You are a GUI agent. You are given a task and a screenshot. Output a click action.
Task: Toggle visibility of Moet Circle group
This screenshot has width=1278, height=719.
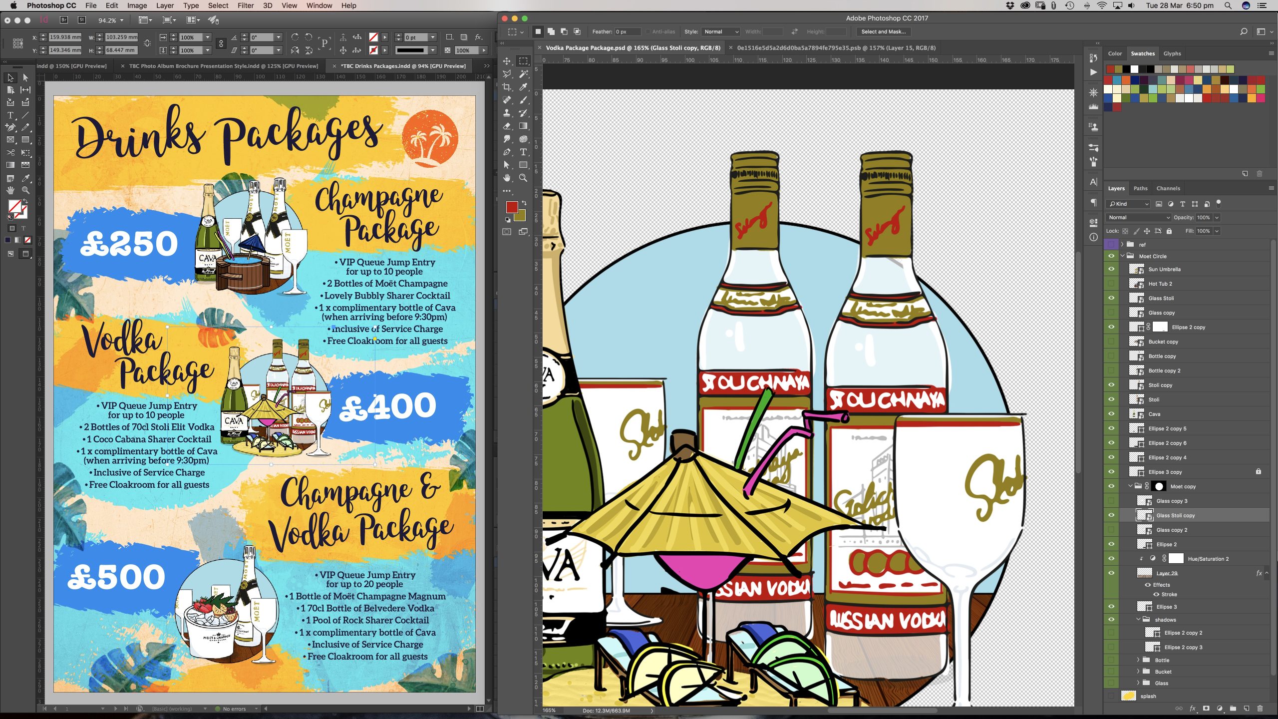tap(1111, 256)
